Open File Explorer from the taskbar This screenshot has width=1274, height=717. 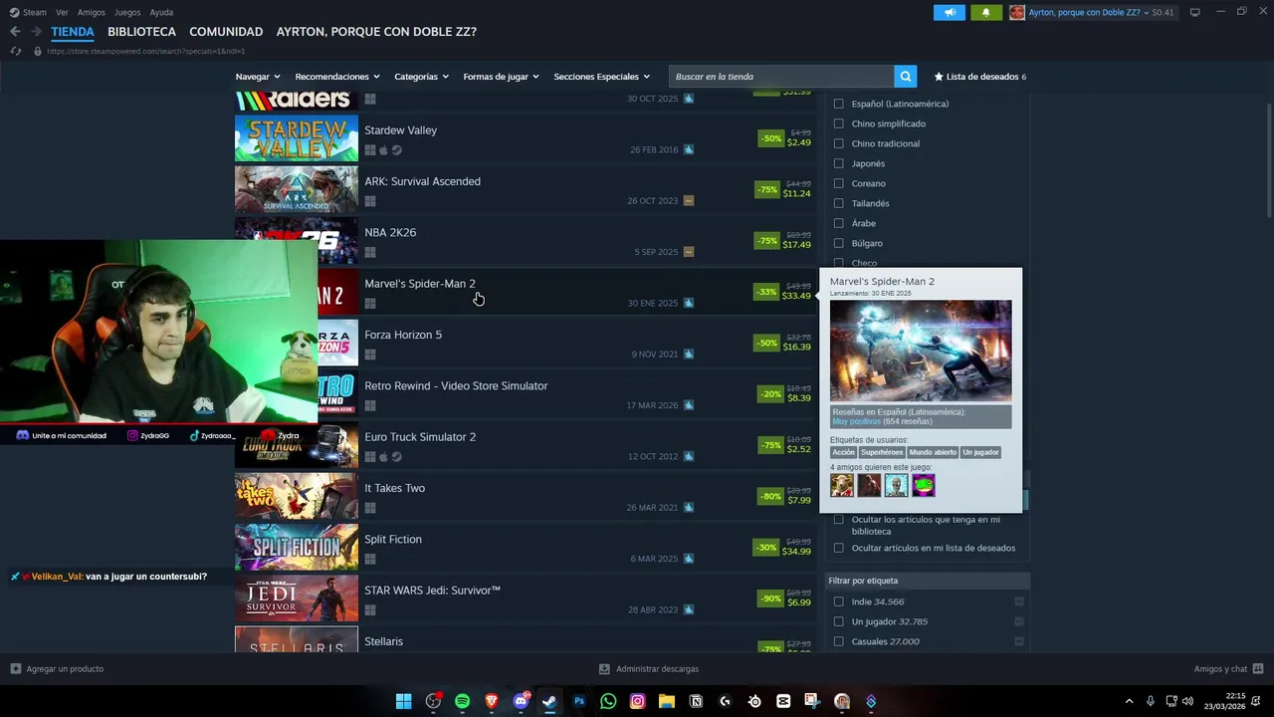[667, 701]
